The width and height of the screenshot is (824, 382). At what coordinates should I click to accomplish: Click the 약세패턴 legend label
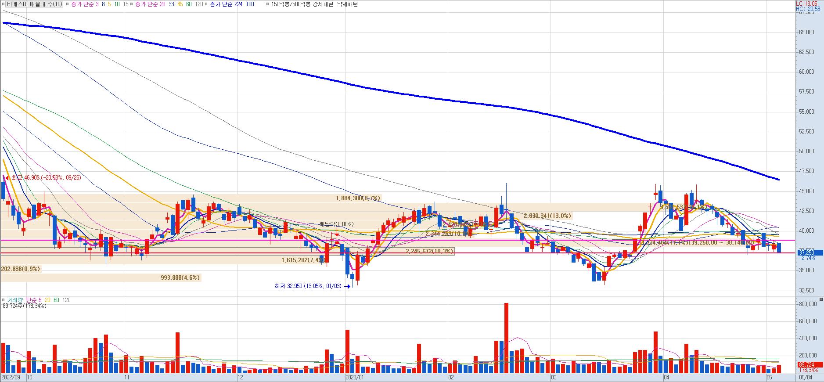[347, 4]
